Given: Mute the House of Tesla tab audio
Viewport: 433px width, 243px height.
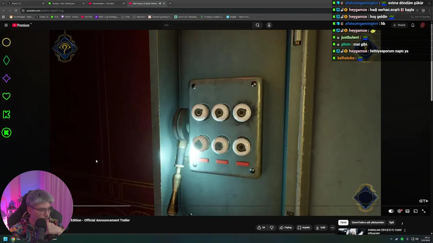Looking at the screenshot, I should [x=160, y=3].
